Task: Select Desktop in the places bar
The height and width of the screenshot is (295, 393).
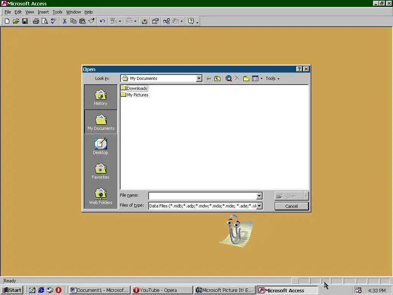Action: (x=101, y=146)
